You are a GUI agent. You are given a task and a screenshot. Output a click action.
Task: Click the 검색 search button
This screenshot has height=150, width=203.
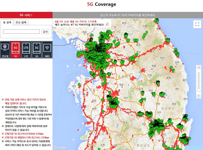[45, 32]
